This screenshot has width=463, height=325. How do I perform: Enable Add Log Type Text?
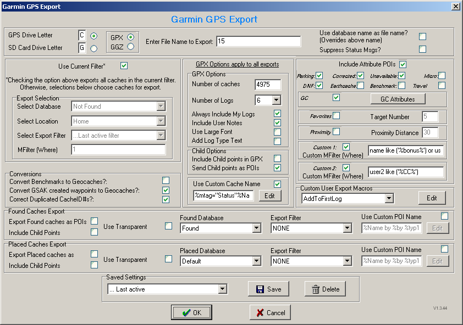coord(277,141)
